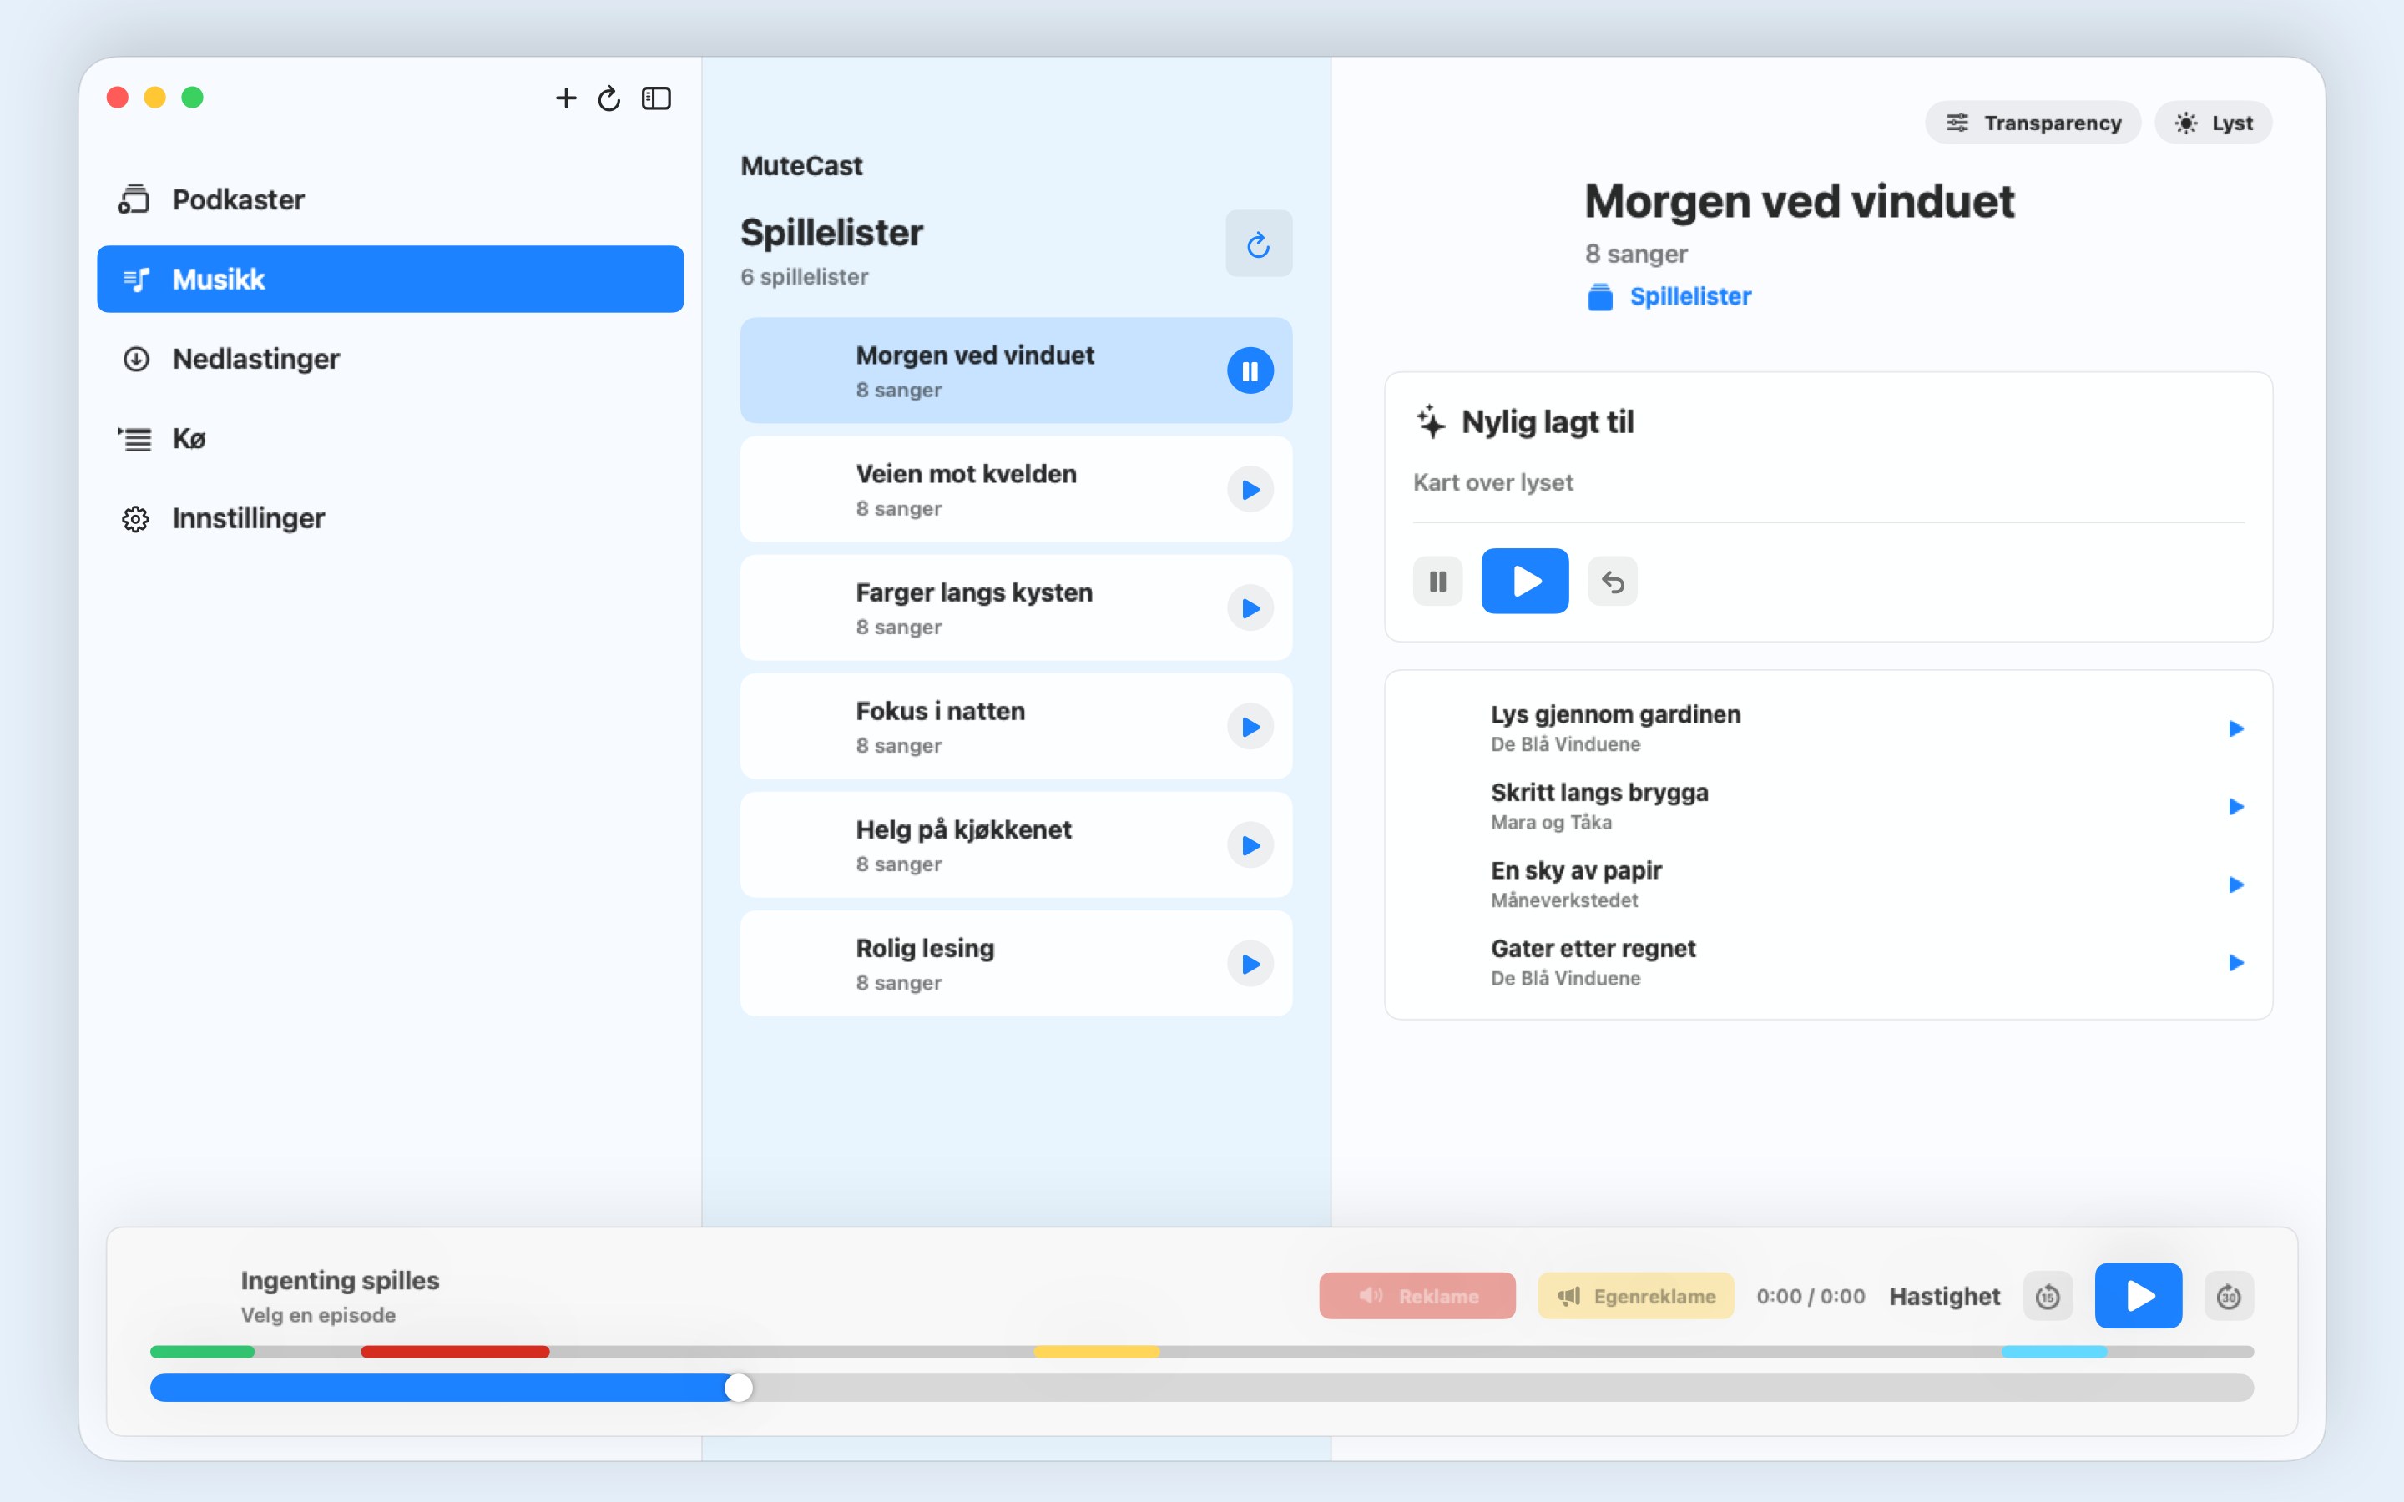Play the song Gater etter regnet
This screenshot has height=1502, width=2404.
[2235, 963]
